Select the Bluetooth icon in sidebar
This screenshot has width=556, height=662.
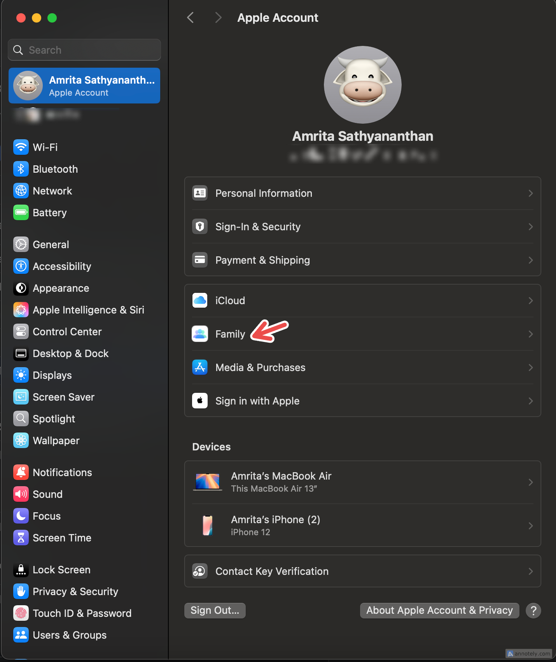pos(21,169)
